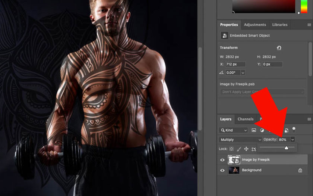The height and width of the screenshot is (196, 313).
Task: Click the 'Image by Freepik.psb' file name
Action: [237, 84]
